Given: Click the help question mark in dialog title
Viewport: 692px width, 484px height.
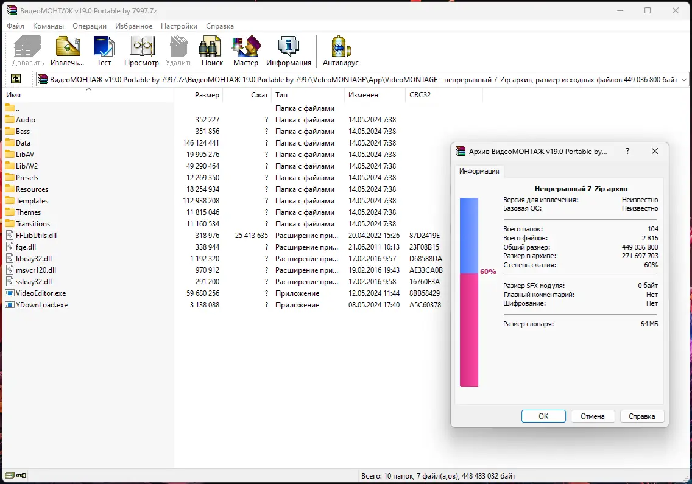Looking at the screenshot, I should (627, 152).
